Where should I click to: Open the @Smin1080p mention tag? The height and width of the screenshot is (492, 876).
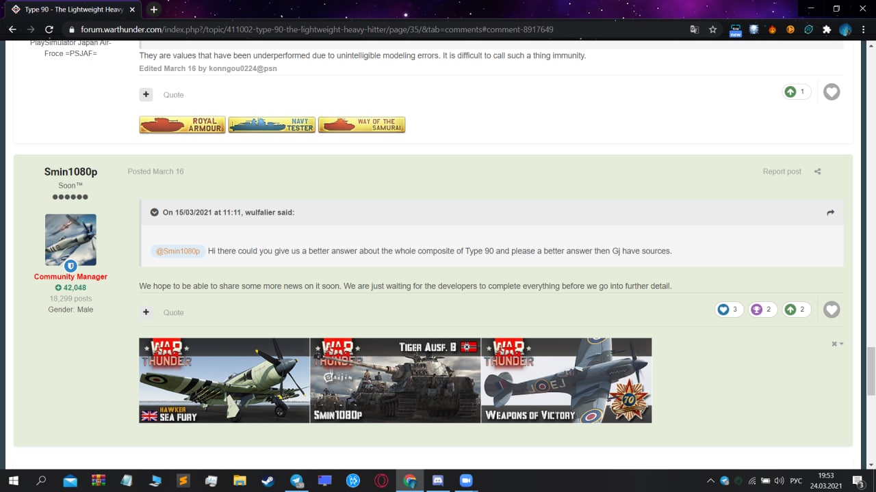click(178, 251)
